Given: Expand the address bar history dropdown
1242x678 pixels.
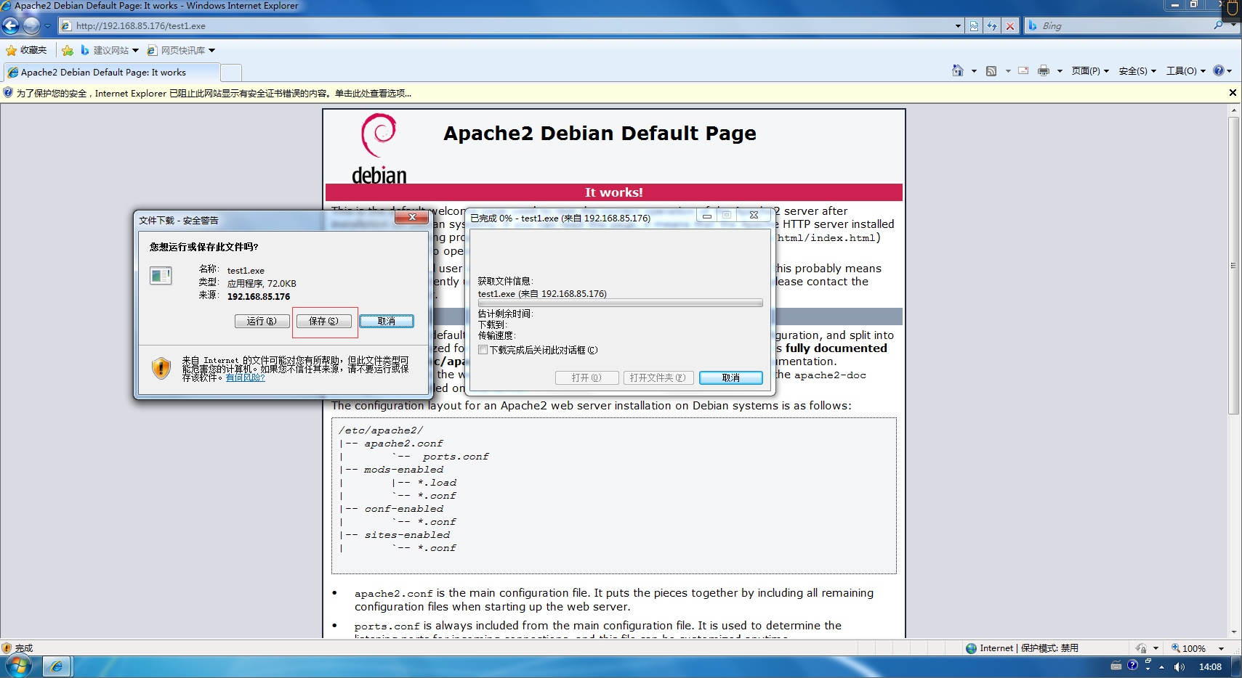Looking at the screenshot, I should click(958, 26).
